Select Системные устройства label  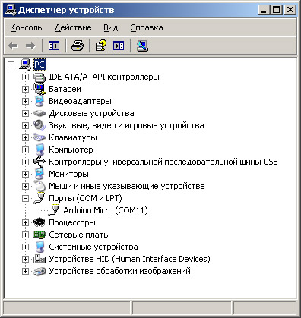[x=93, y=247]
